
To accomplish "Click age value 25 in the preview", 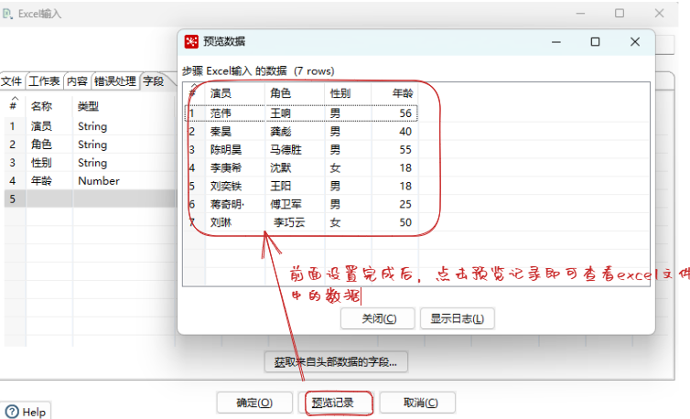I will (405, 204).
